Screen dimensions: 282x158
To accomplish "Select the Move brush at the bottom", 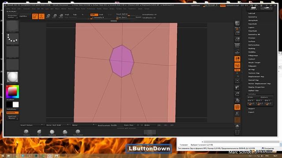I will point(39,133).
